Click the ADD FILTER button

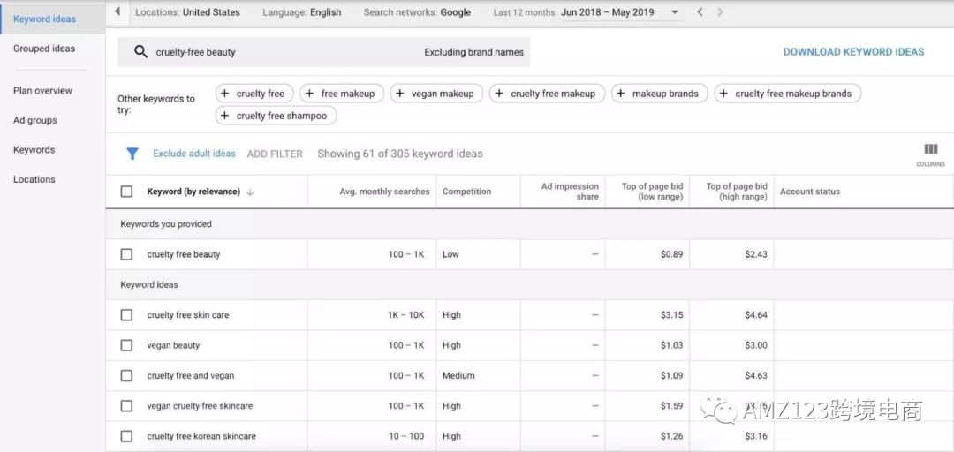(275, 154)
